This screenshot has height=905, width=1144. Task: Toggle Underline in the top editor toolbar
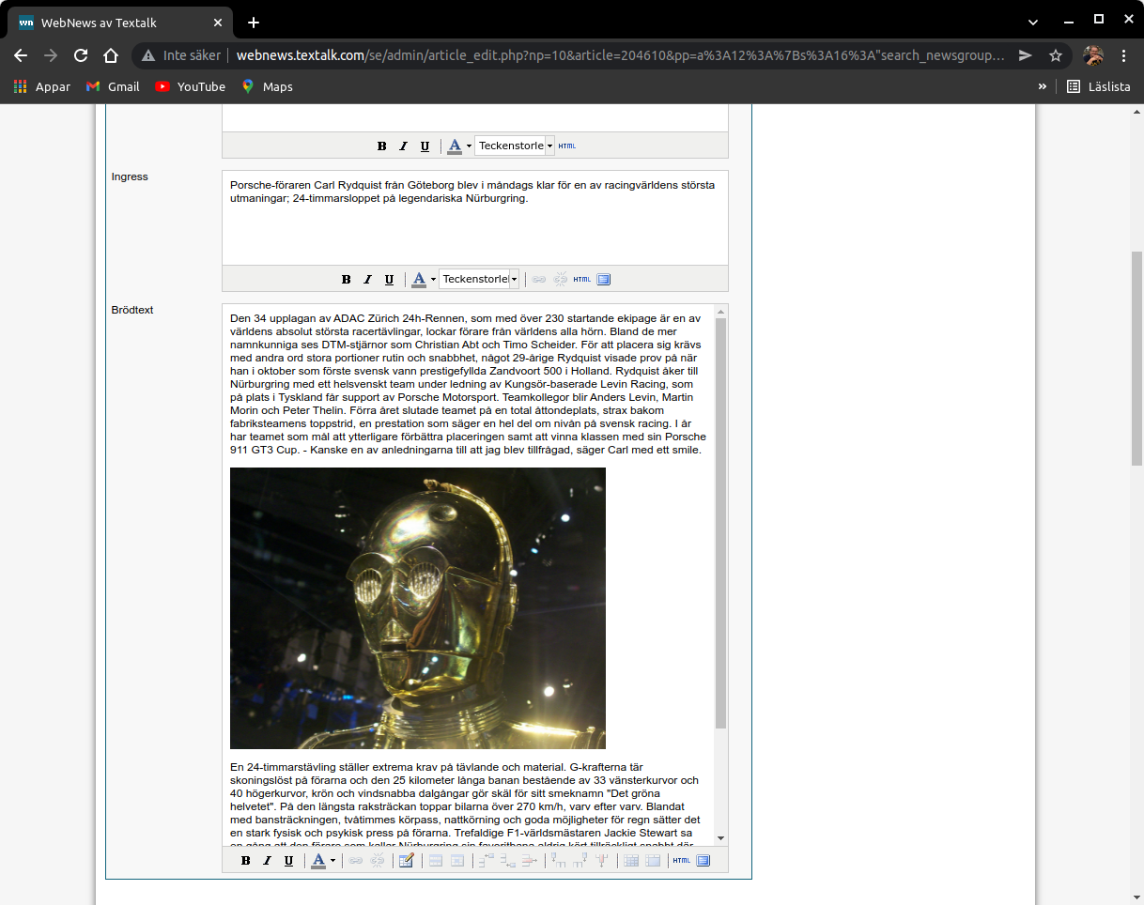[425, 146]
